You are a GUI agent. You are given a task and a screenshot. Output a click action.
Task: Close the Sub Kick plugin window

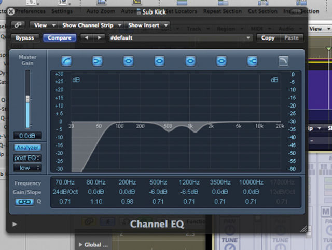[x=11, y=11]
